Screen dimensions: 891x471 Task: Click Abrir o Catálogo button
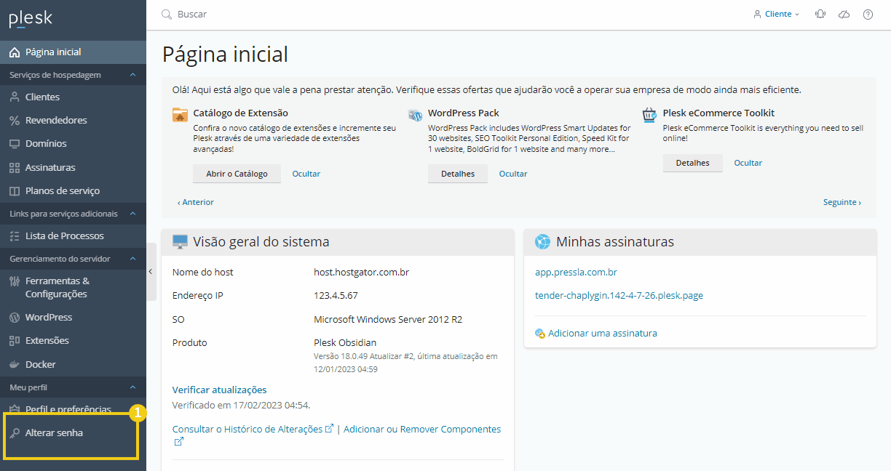(x=237, y=174)
